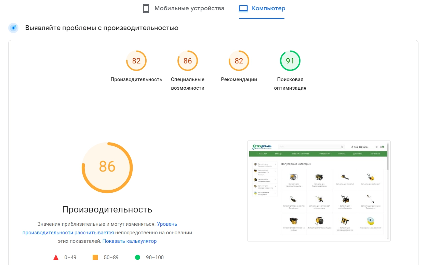
Task: Open the Производительность score gauge 82
Action: (136, 61)
